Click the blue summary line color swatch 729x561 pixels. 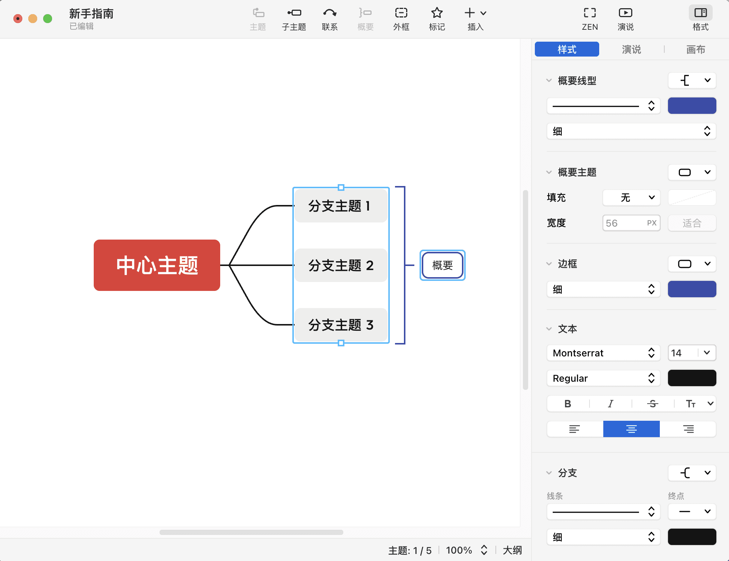(692, 106)
